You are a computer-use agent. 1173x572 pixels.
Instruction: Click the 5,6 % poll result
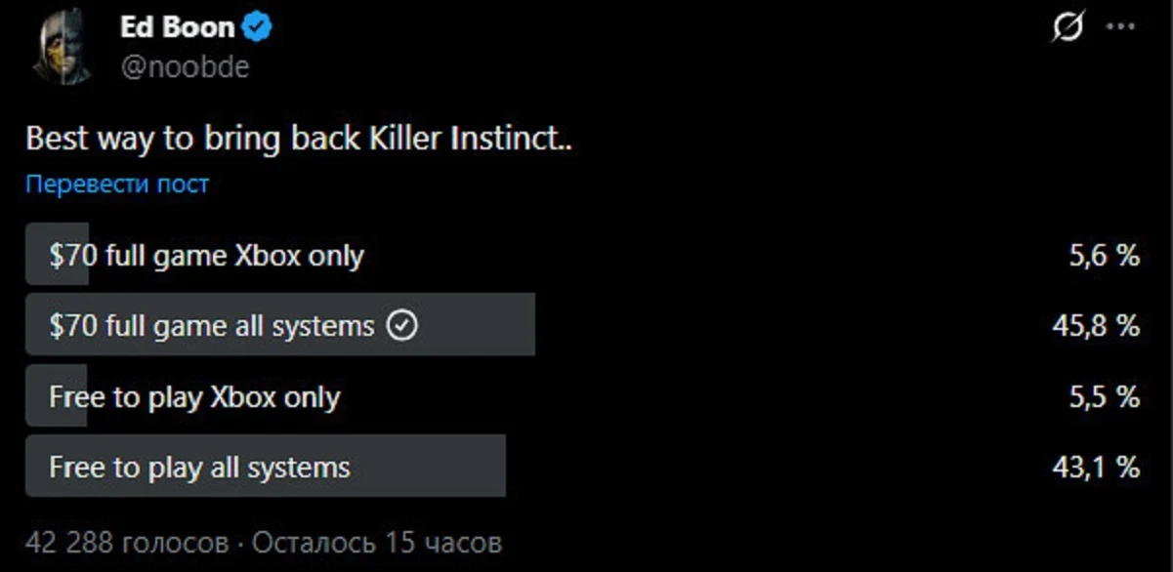pyautogui.click(x=1104, y=256)
